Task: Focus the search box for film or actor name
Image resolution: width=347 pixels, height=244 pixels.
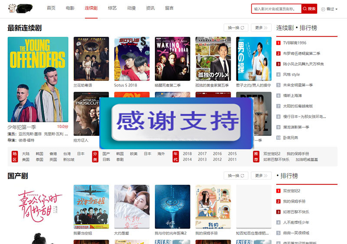Action: [x=277, y=9]
